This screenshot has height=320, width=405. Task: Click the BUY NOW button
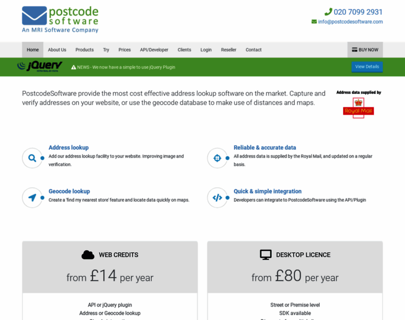pos(365,50)
